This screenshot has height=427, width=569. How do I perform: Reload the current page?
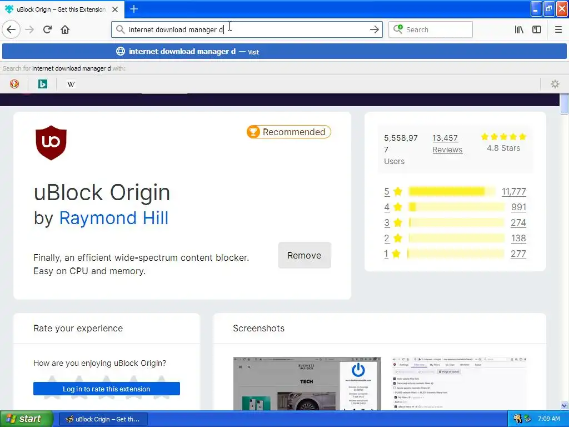[47, 29]
